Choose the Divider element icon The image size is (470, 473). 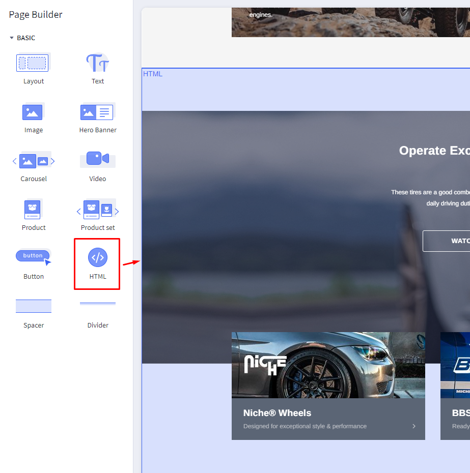98,304
